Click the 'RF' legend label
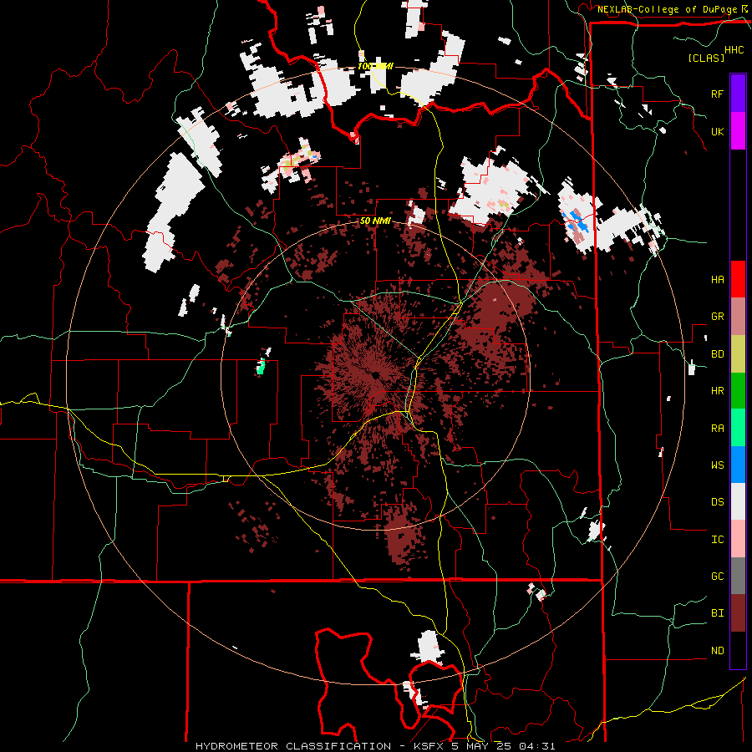This screenshot has width=752, height=752. coord(717,94)
